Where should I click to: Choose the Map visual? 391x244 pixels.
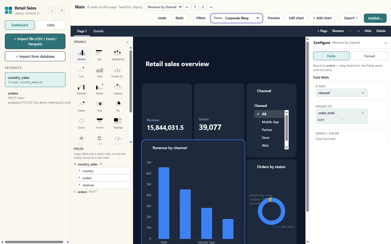(100, 106)
